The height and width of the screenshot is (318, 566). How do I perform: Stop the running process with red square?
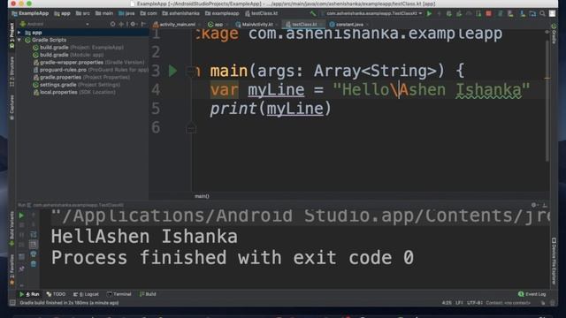coord(489,14)
